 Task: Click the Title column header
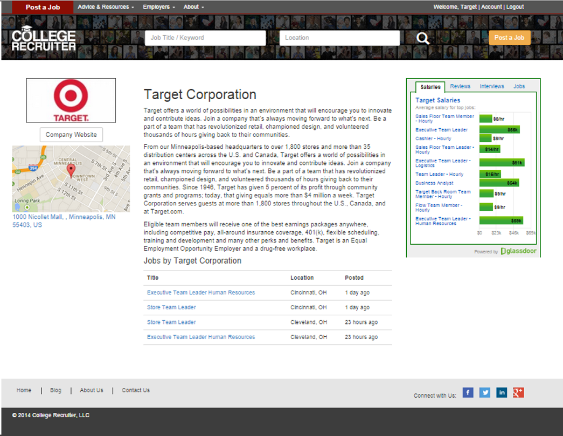coord(152,278)
